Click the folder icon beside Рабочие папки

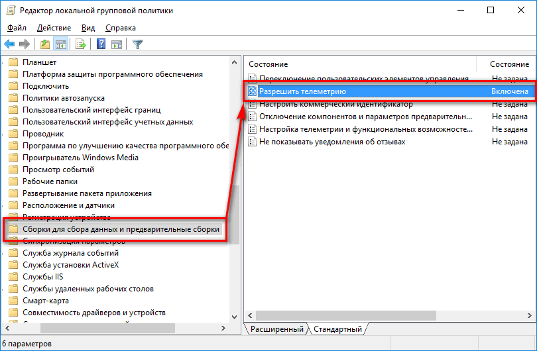click(x=13, y=181)
